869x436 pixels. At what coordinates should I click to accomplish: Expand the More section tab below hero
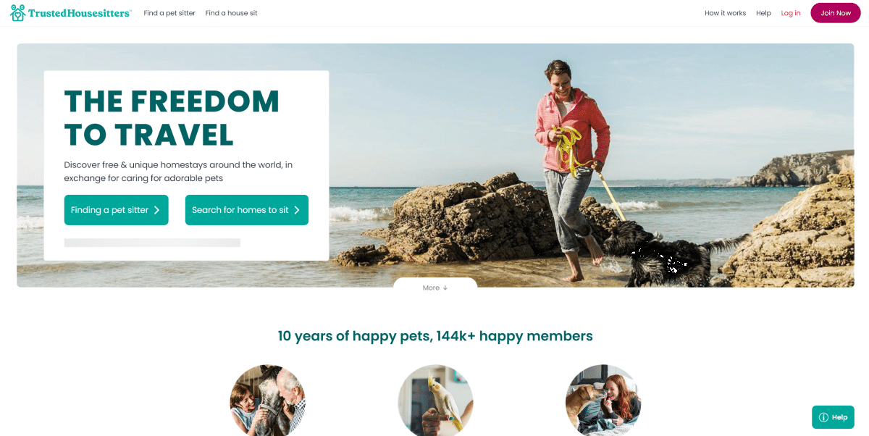435,287
